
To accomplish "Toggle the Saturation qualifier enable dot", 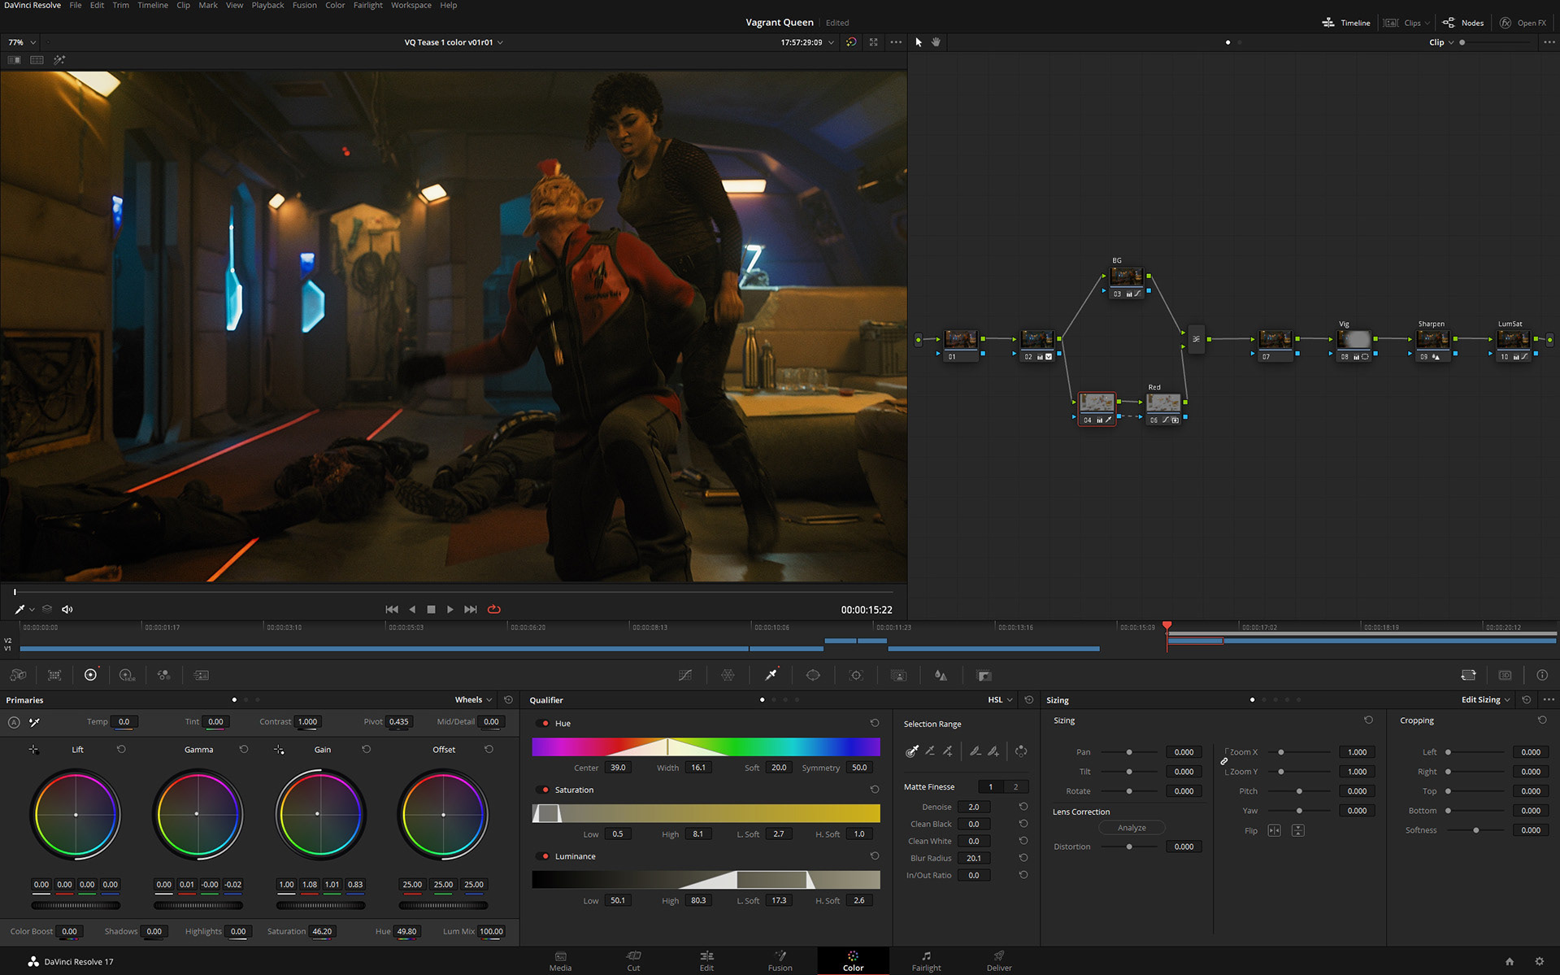I will coord(545,790).
